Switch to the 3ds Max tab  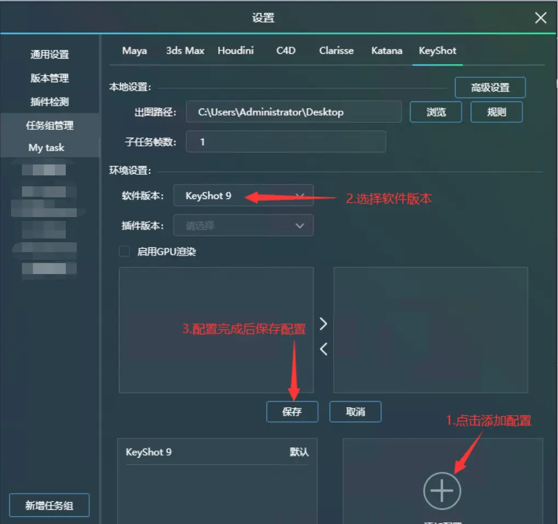click(x=185, y=51)
